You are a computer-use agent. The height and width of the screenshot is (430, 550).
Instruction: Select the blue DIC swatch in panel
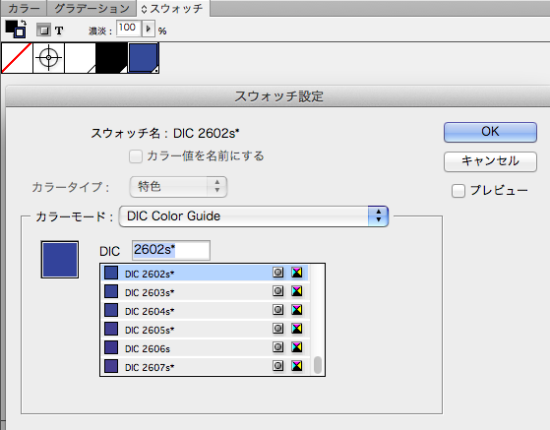[x=144, y=58]
